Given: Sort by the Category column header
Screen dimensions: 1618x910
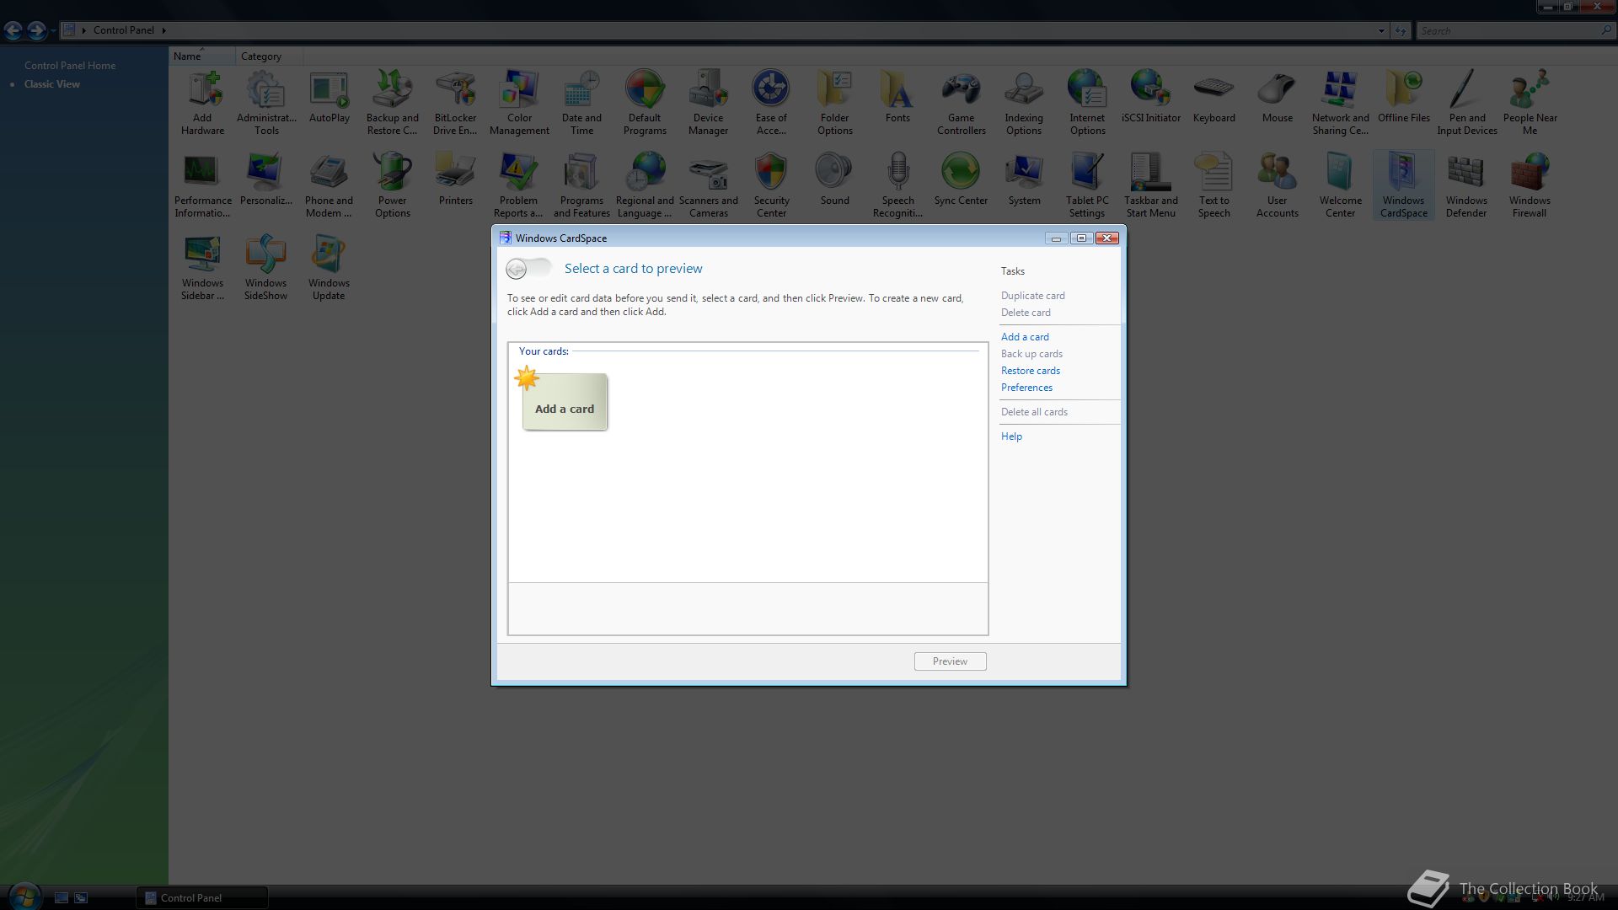Looking at the screenshot, I should (269, 56).
